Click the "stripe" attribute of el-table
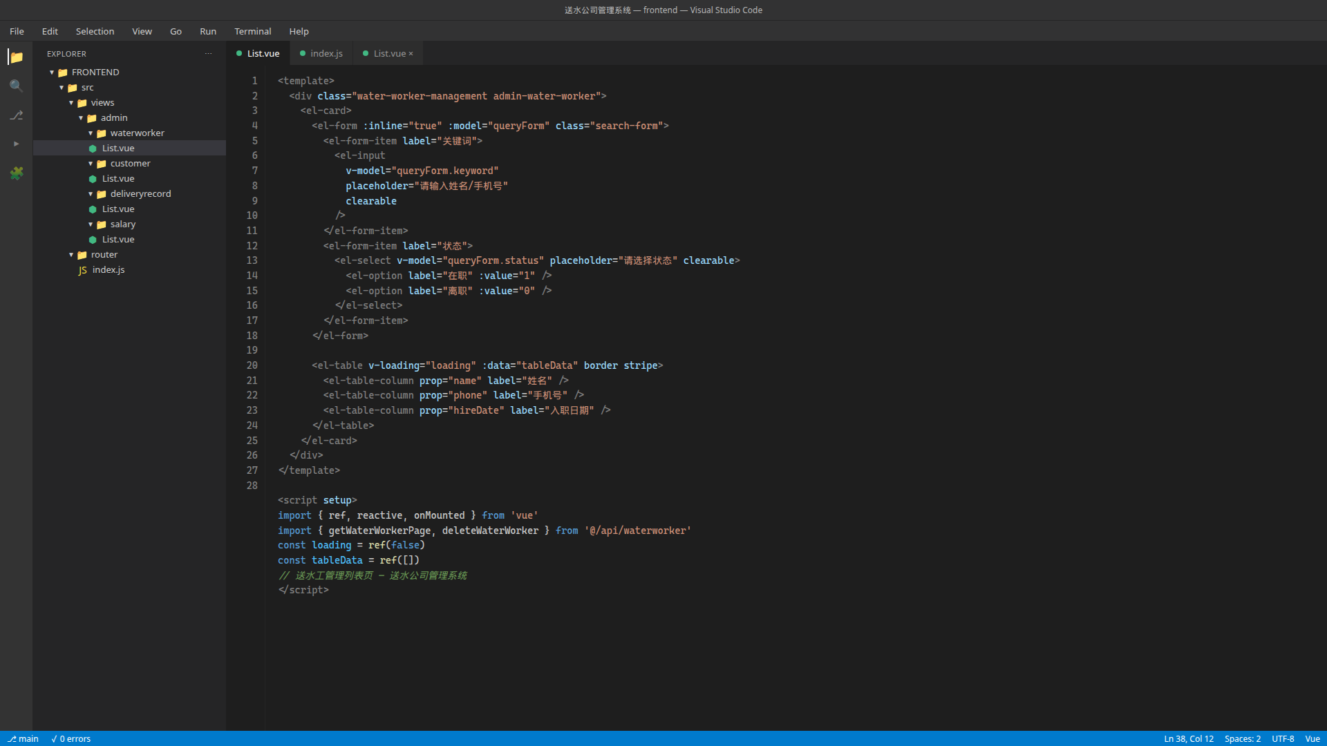This screenshot has height=746, width=1327. click(x=641, y=365)
